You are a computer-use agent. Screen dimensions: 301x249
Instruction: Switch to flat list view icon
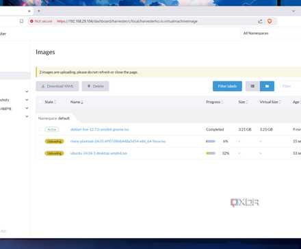252,86
